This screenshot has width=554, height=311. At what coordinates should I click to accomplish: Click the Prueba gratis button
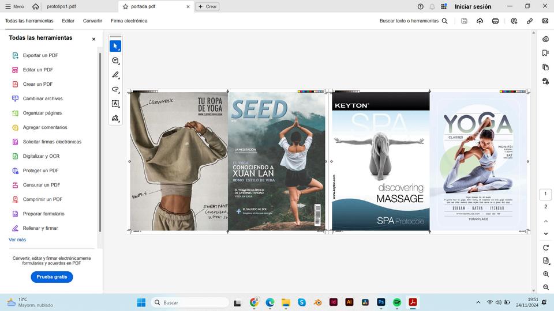pyautogui.click(x=52, y=277)
